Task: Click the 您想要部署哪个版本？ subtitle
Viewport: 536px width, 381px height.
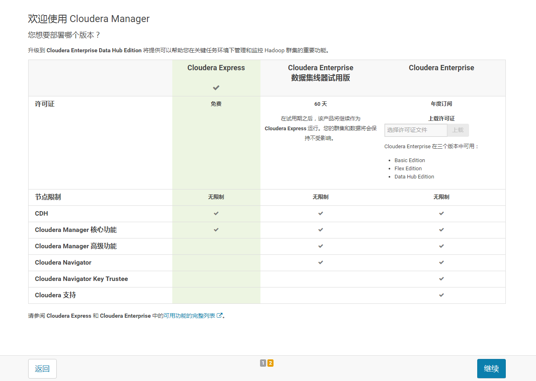Action: pyautogui.click(x=64, y=35)
